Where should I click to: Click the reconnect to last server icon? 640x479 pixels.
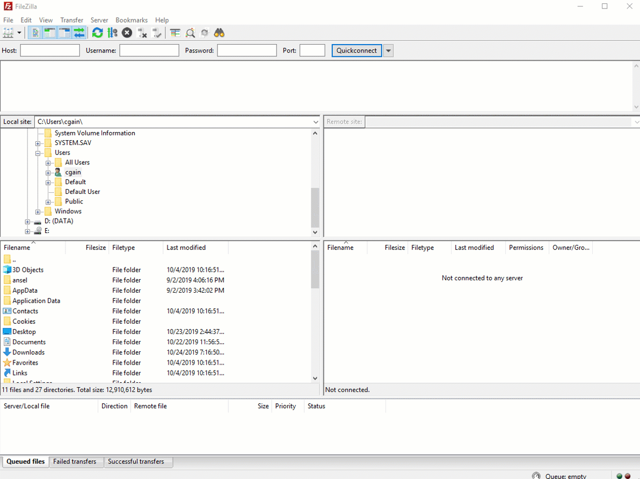pos(157,33)
